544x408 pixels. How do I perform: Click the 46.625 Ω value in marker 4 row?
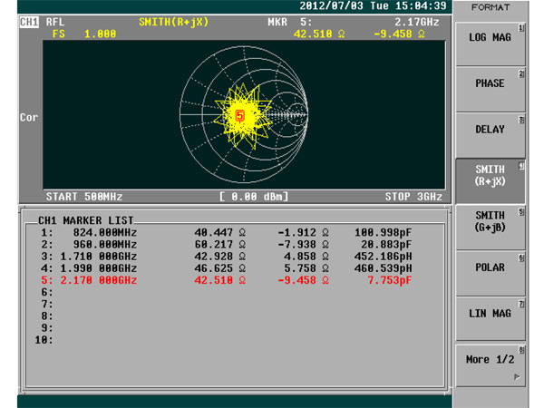220,268
